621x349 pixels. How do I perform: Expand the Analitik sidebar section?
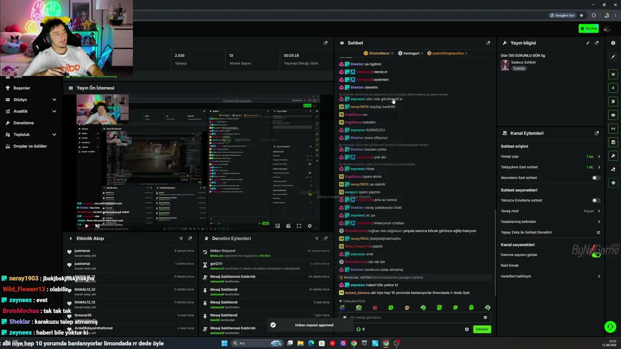tap(31, 111)
